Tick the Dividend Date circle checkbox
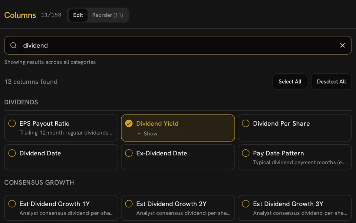The width and height of the screenshot is (356, 223). [x=12, y=153]
